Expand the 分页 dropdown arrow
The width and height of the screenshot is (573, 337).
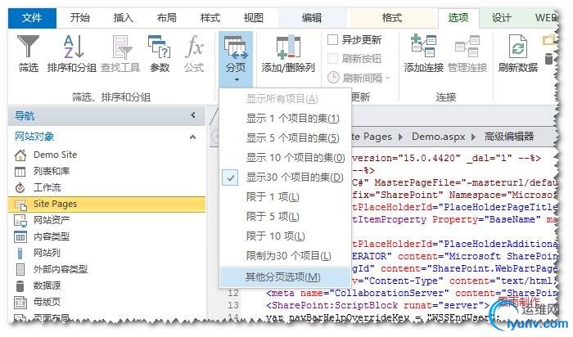(x=237, y=79)
